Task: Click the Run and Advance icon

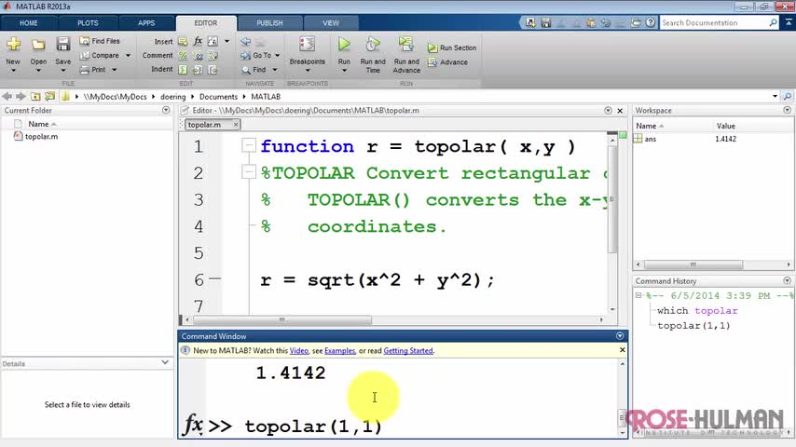Action: pos(406,45)
